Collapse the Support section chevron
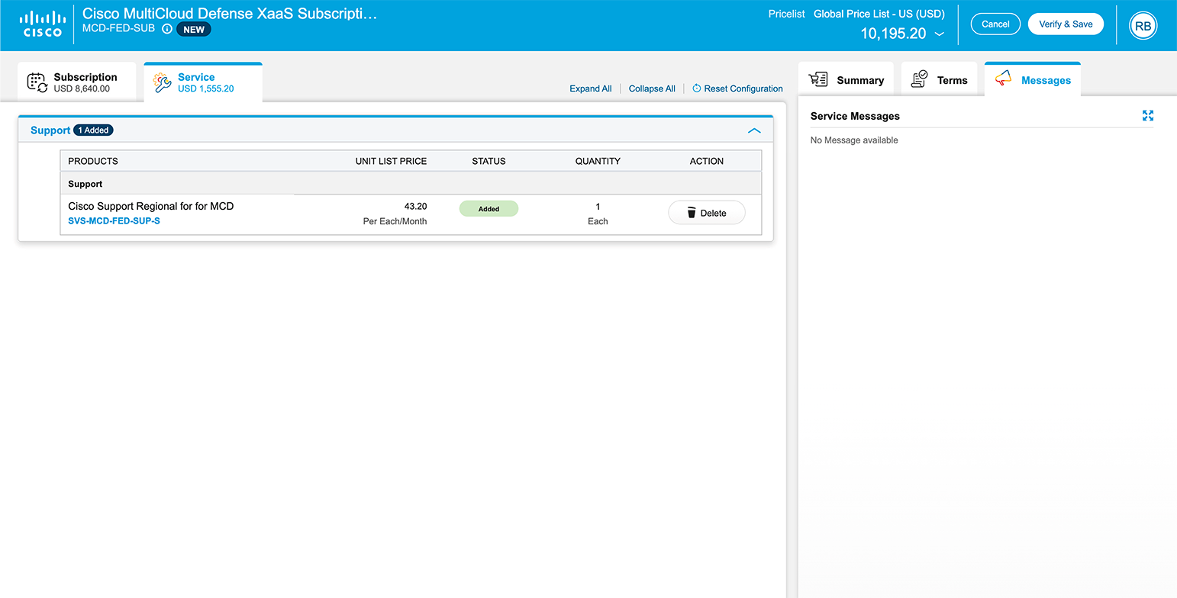Image resolution: width=1177 pixels, height=598 pixels. (754, 130)
